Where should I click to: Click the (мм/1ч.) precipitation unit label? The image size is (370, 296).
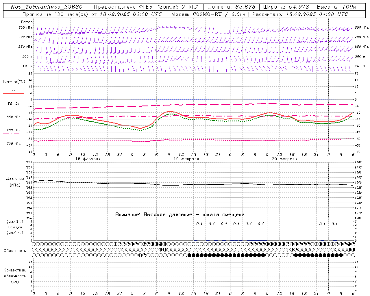coord(15,233)
